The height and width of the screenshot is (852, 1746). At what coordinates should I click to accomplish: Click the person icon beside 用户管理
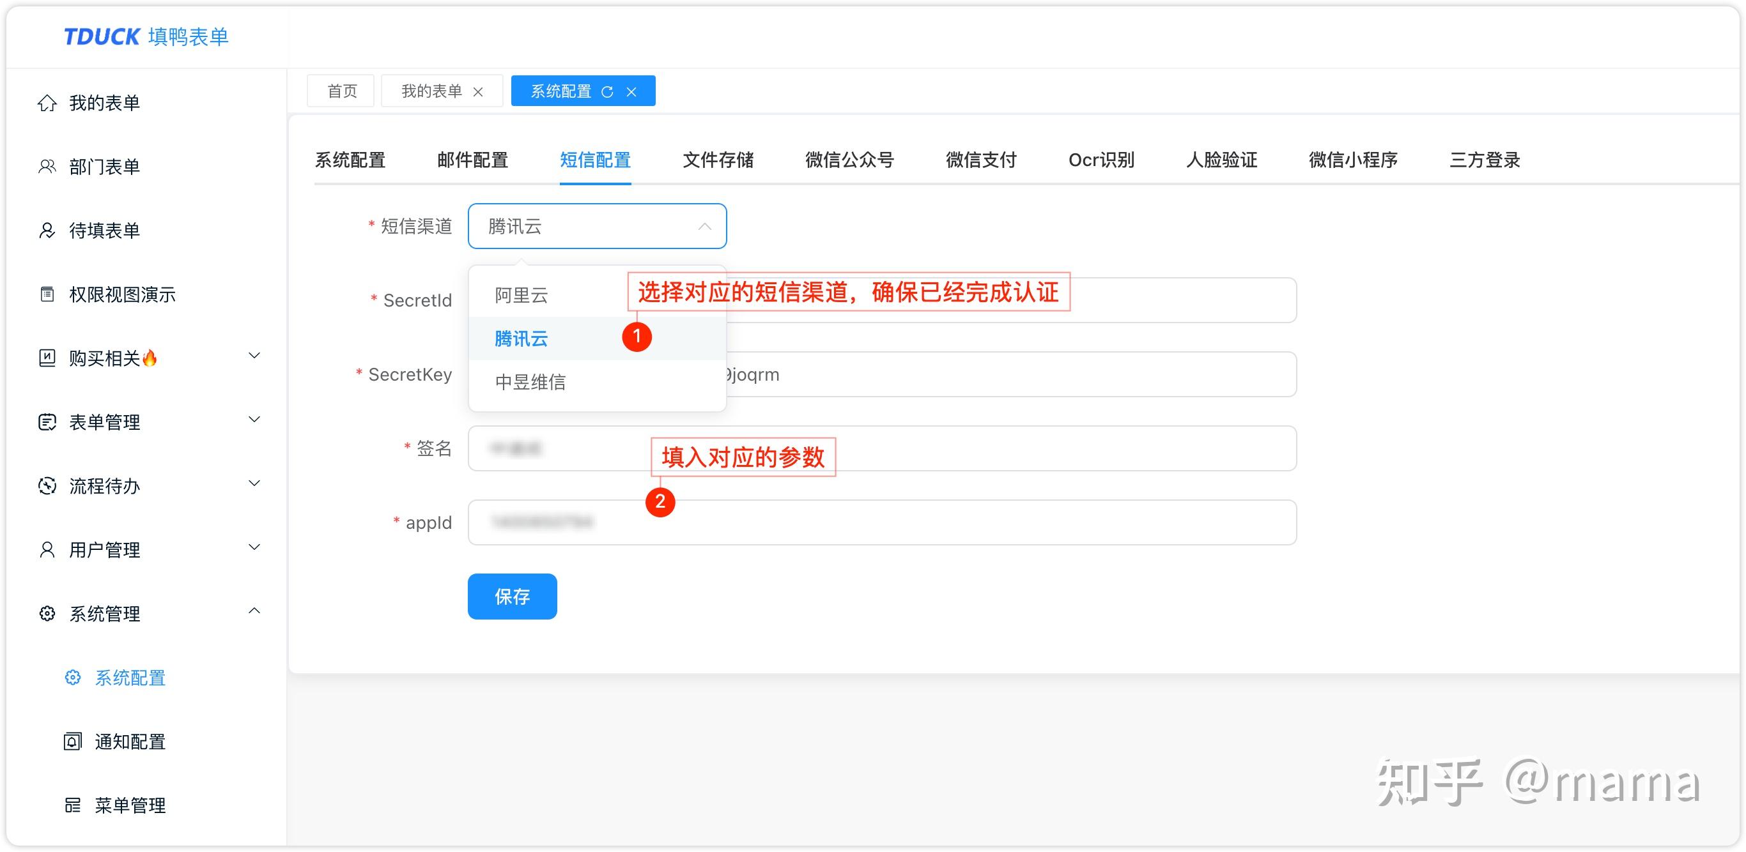click(x=47, y=549)
